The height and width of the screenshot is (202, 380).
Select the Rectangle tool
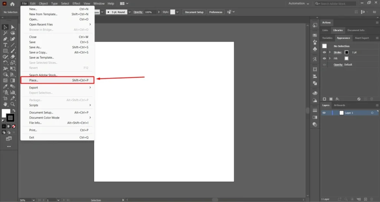5,51
